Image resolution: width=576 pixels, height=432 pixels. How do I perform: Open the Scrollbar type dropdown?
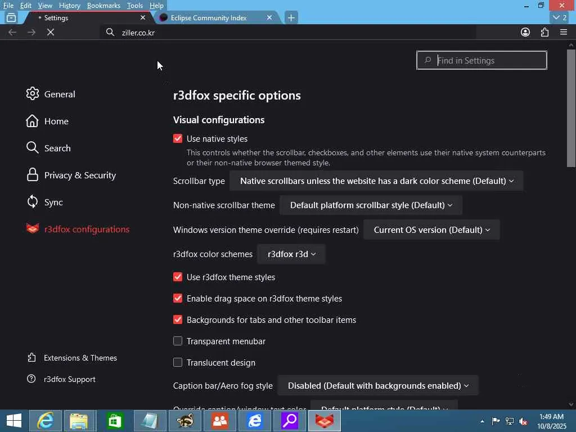coord(376,181)
